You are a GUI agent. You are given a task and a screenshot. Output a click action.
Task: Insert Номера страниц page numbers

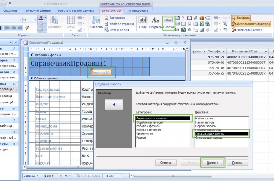(120, 24)
